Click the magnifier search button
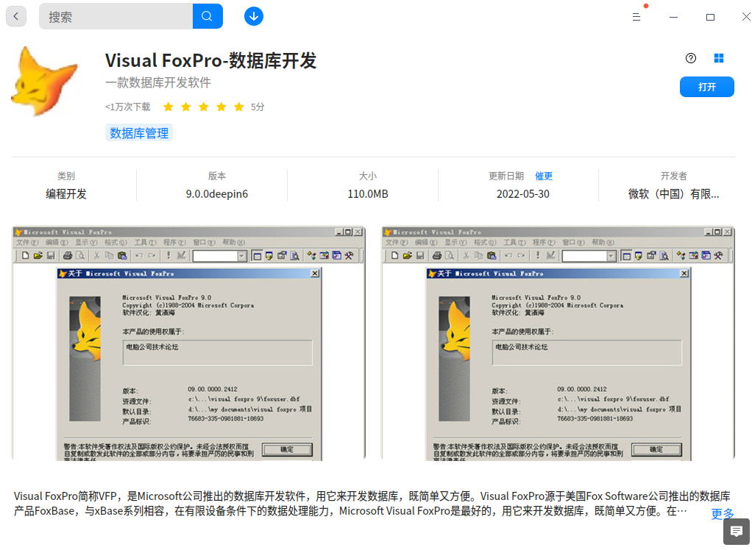This screenshot has height=550, width=752. 207,16
